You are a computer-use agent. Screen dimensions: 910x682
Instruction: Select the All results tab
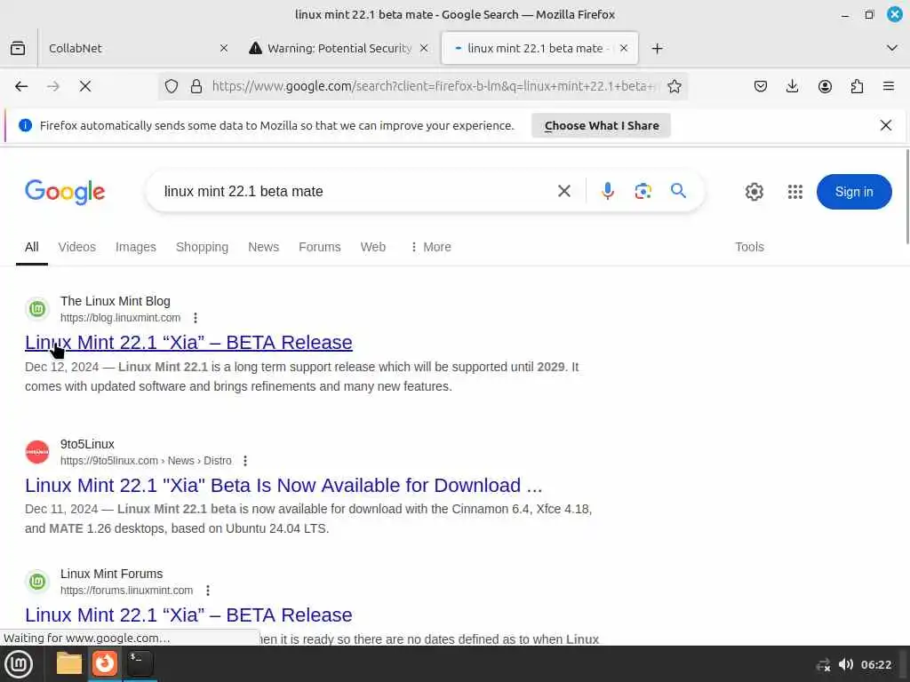click(x=32, y=247)
